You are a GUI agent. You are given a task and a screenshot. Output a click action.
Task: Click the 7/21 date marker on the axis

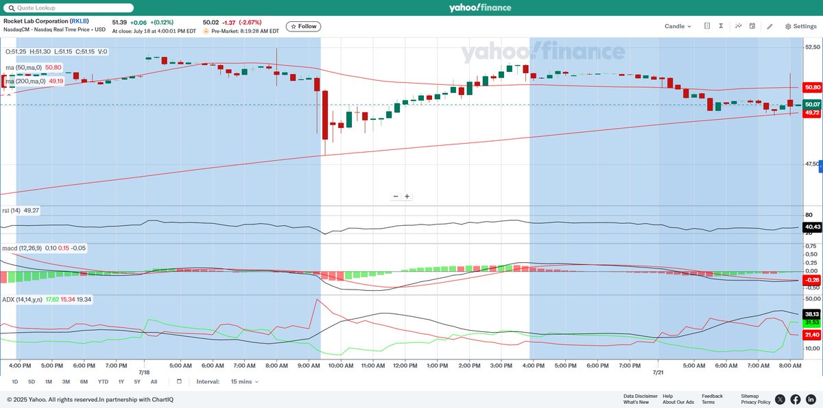point(658,371)
